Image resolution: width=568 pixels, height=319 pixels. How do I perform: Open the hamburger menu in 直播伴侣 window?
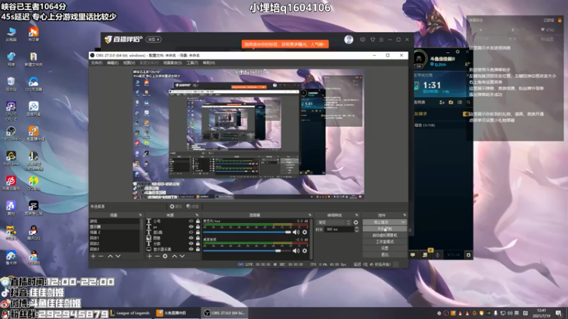pyautogui.click(x=381, y=40)
